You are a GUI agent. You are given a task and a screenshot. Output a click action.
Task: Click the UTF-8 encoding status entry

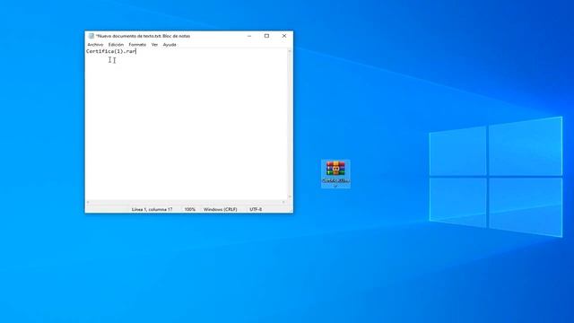point(256,209)
